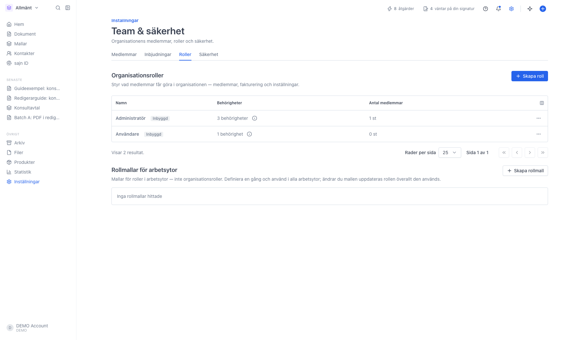Click the blue plus create icon
Image resolution: width=583 pixels, height=340 pixels.
[543, 9]
